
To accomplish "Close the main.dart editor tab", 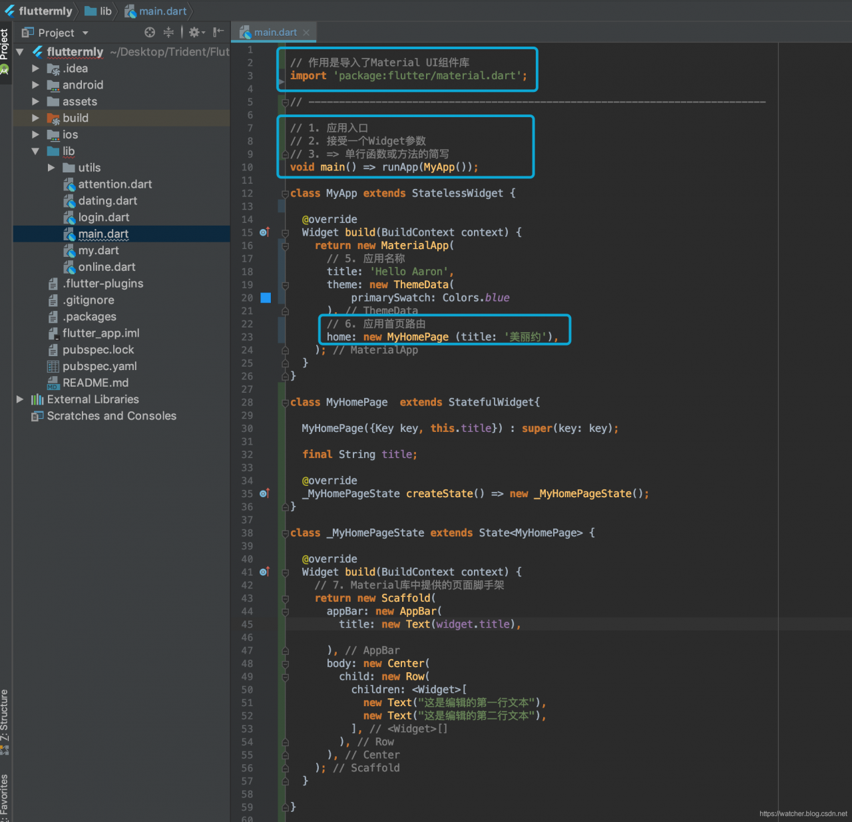I will [306, 33].
